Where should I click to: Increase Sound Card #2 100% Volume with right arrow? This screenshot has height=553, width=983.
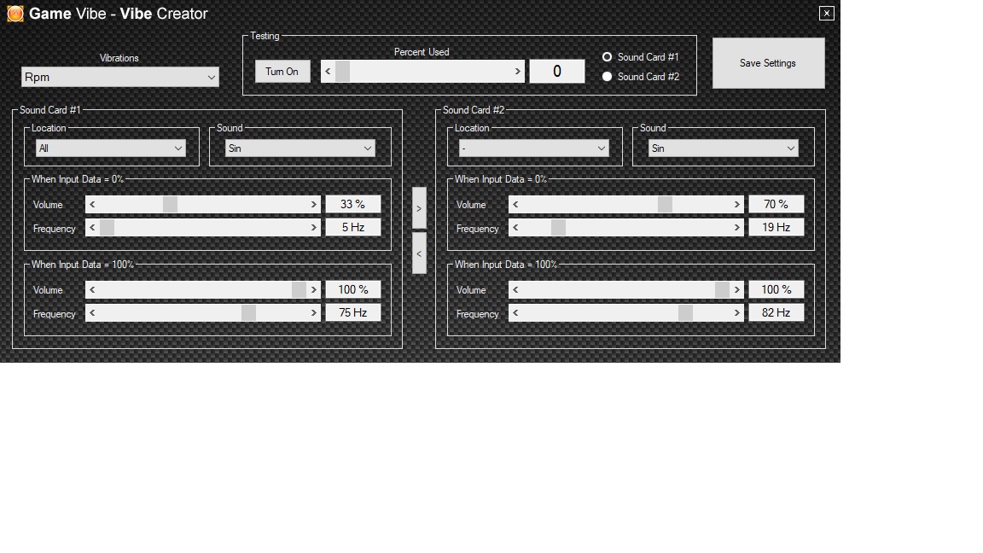736,289
